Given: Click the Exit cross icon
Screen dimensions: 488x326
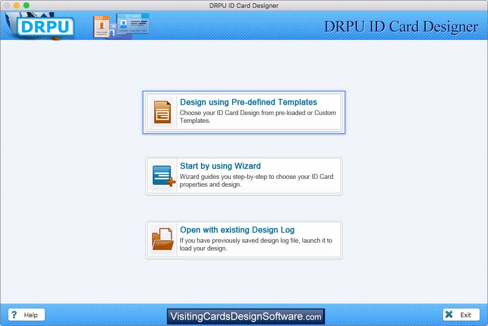Looking at the screenshot, I should click(x=449, y=314).
